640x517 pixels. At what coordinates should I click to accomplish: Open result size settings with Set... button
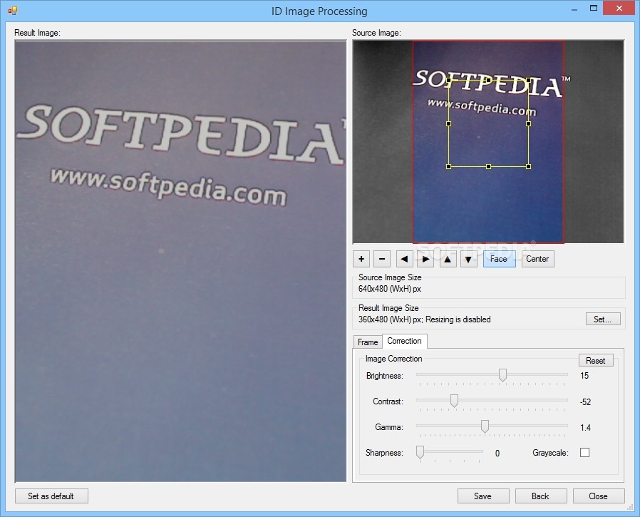[x=603, y=319]
